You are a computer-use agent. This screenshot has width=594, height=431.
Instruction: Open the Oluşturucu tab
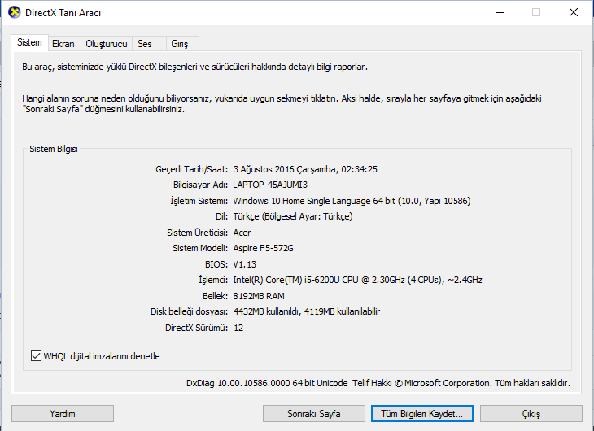(107, 44)
